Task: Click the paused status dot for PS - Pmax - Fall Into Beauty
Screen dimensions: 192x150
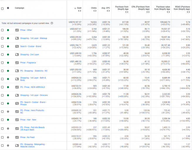Action: coord(8,129)
